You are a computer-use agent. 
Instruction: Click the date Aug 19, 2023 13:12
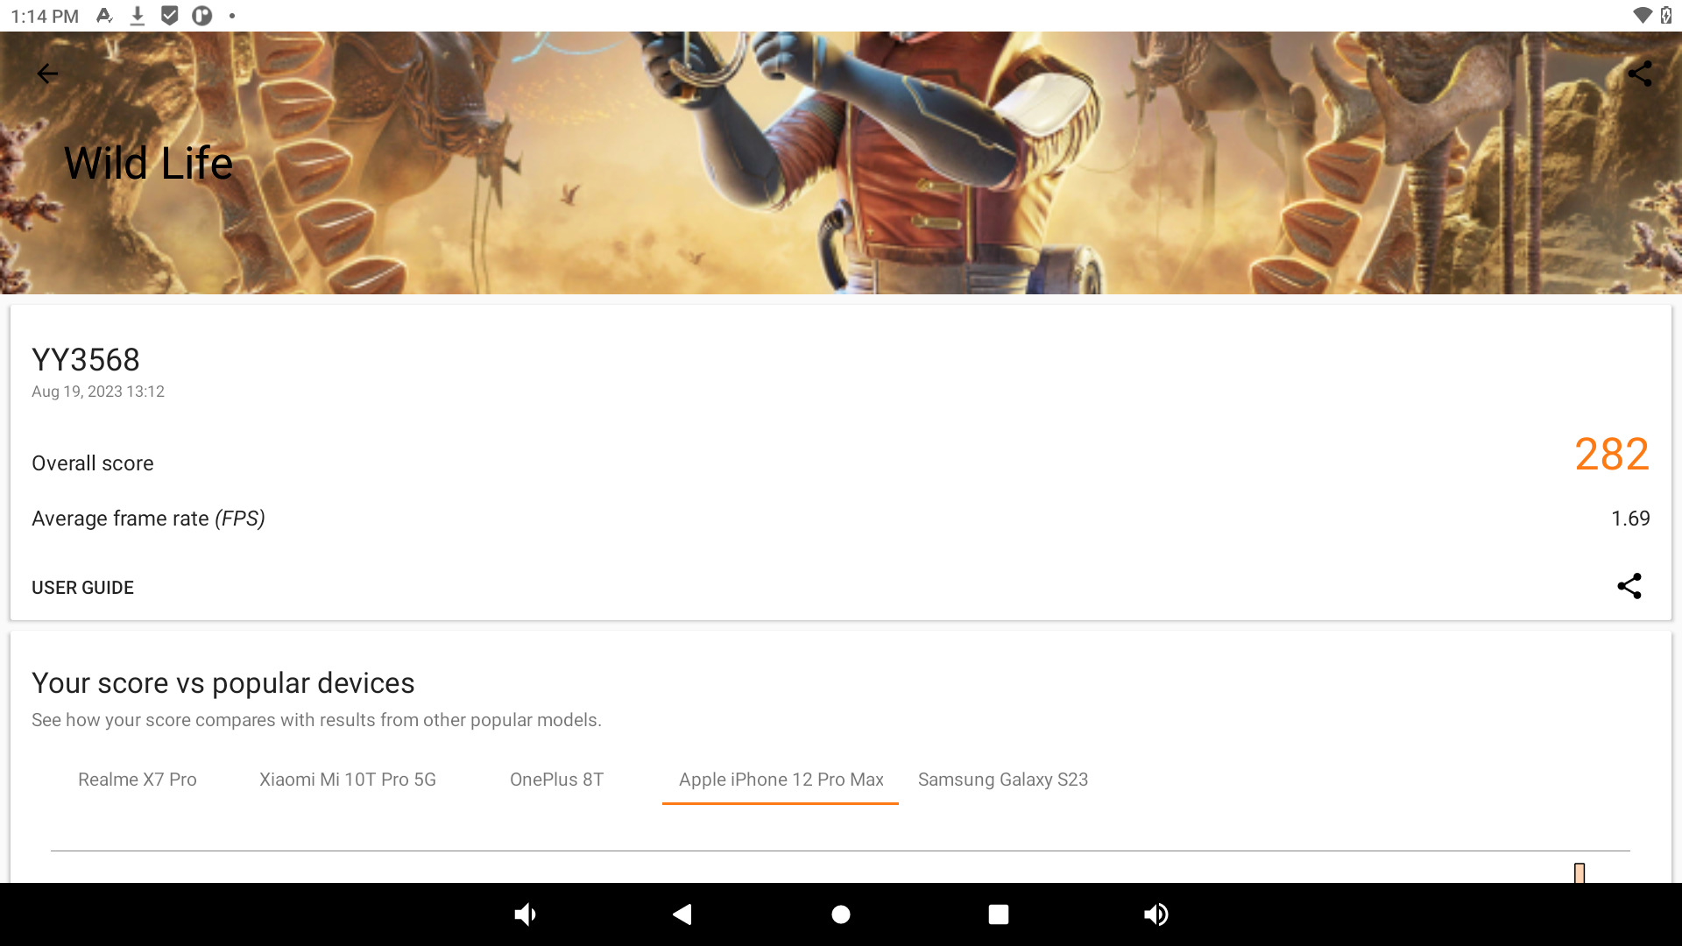98,392
